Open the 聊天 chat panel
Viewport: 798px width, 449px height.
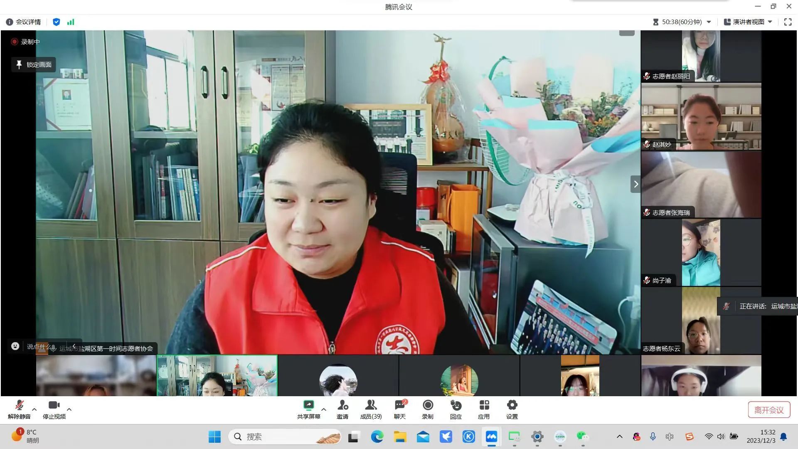[400, 410]
